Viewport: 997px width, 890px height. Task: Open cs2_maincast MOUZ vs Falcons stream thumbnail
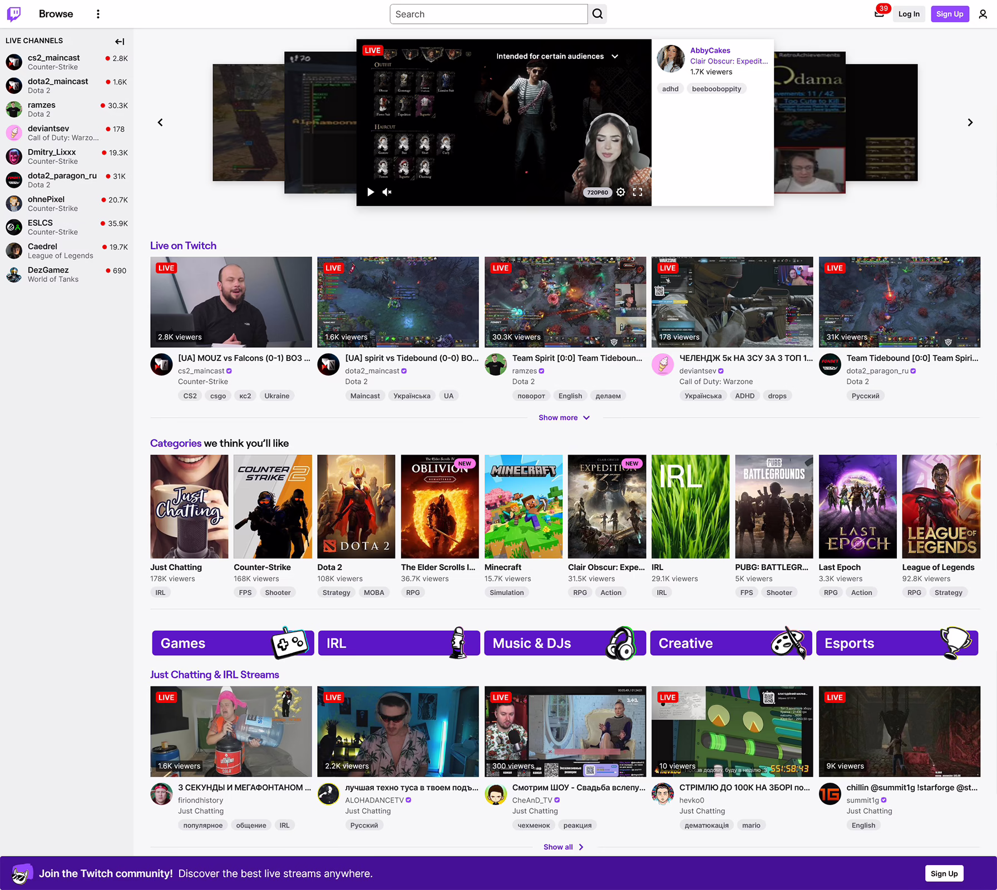(231, 302)
